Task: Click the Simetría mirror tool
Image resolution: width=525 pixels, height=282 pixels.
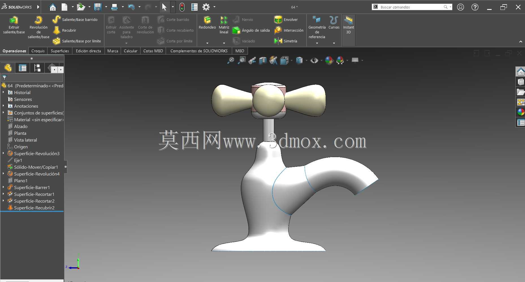Action: (x=286, y=41)
